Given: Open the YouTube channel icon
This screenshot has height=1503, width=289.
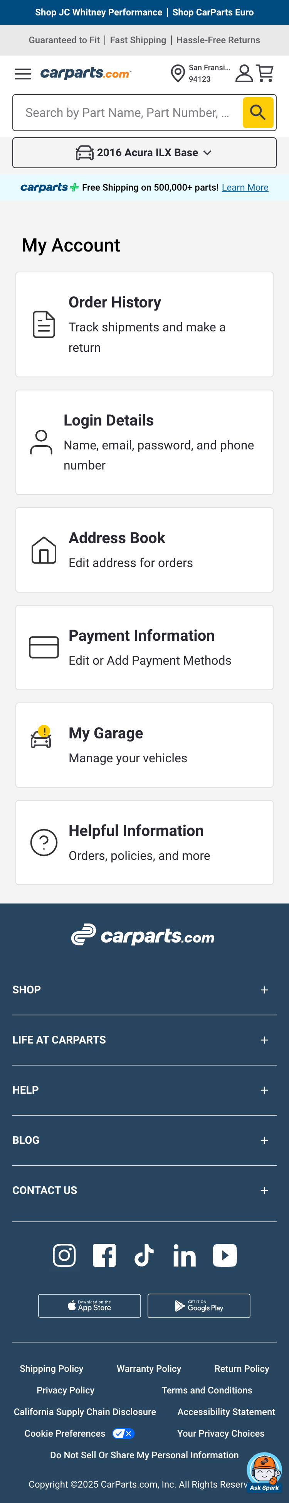Looking at the screenshot, I should (x=224, y=1255).
